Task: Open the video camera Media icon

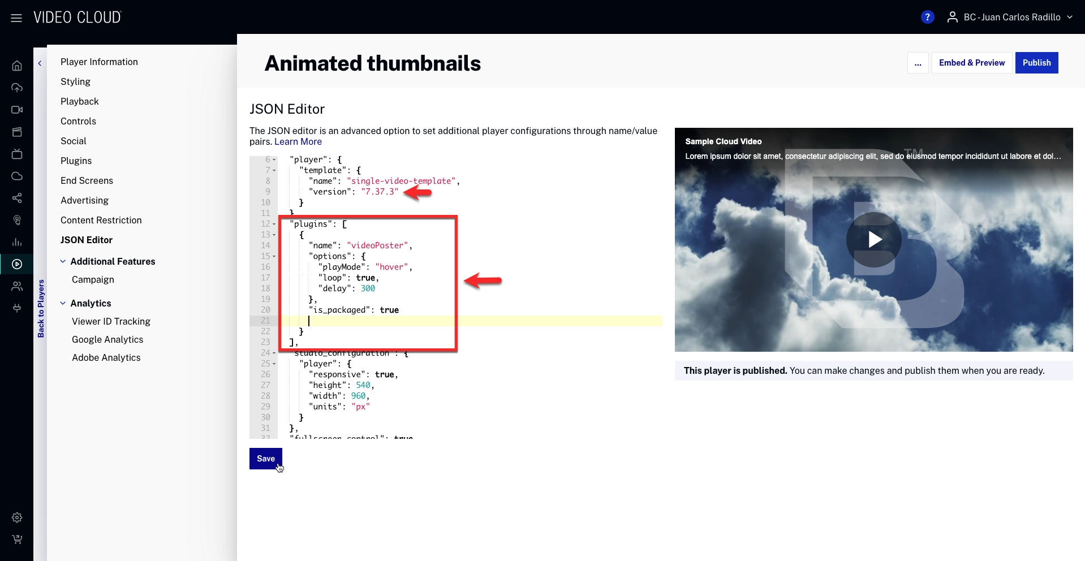Action: click(17, 110)
